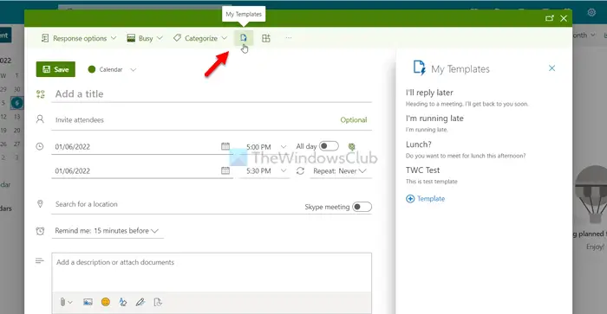607x314 pixels.
Task: Select day 6 in background mini calendar
Action: [16, 103]
